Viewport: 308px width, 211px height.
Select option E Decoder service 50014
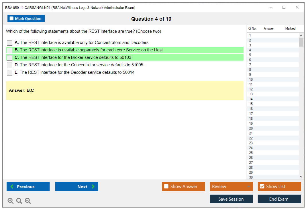(10, 73)
